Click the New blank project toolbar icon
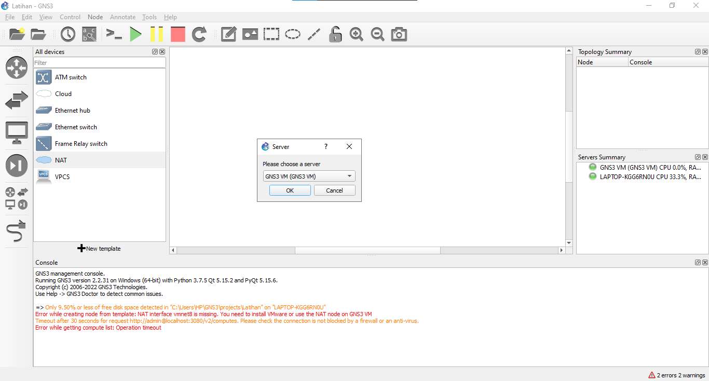 click(x=17, y=34)
